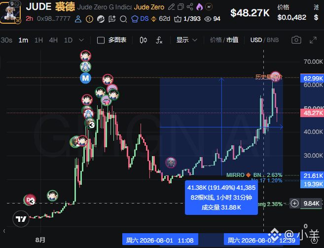Click the 历史最高价 all-time-high label
Screen dimensions: 324x248
(x=269, y=77)
